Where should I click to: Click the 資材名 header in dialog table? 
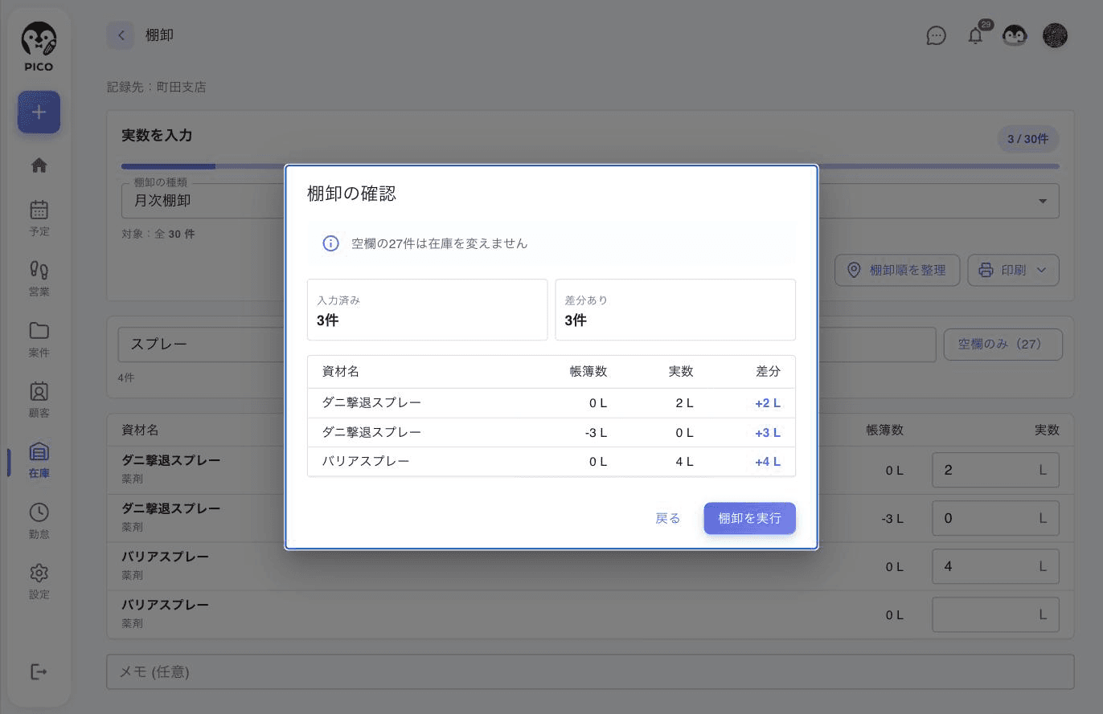point(341,371)
